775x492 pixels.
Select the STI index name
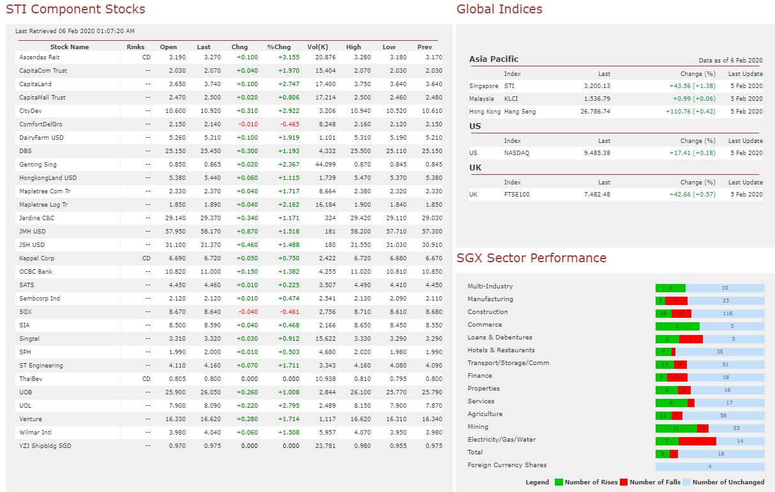tap(509, 86)
